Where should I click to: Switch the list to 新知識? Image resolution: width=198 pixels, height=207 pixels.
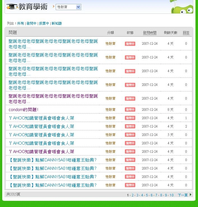(57, 23)
